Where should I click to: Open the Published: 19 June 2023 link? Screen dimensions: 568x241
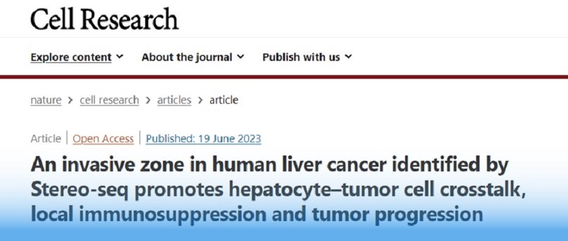click(x=203, y=138)
